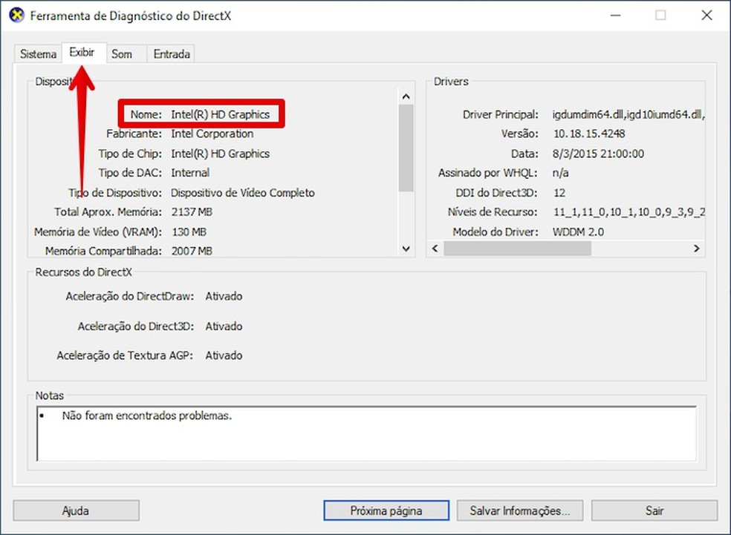This screenshot has width=731, height=535.
Task: Open Salvar Informações dialog button
Action: (520, 511)
